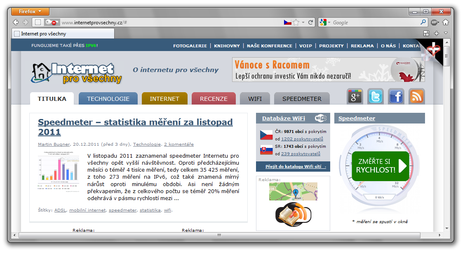
Task: Open the FOTOGALERIE menu item
Action: coord(190,46)
